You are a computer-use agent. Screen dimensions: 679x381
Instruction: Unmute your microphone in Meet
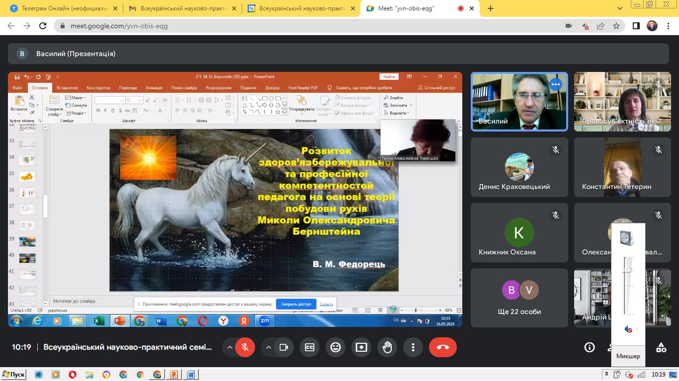[x=245, y=347]
